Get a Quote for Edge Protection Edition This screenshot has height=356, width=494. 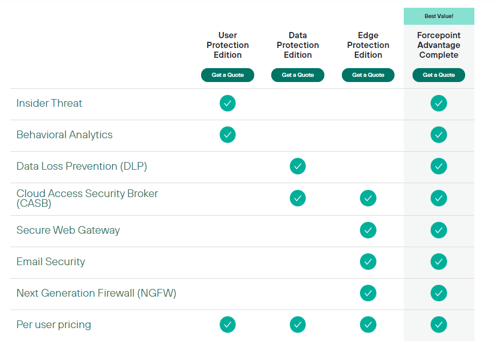[x=368, y=75]
